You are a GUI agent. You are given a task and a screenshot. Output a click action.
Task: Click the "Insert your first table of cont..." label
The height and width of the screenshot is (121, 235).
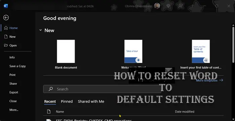[201, 68]
